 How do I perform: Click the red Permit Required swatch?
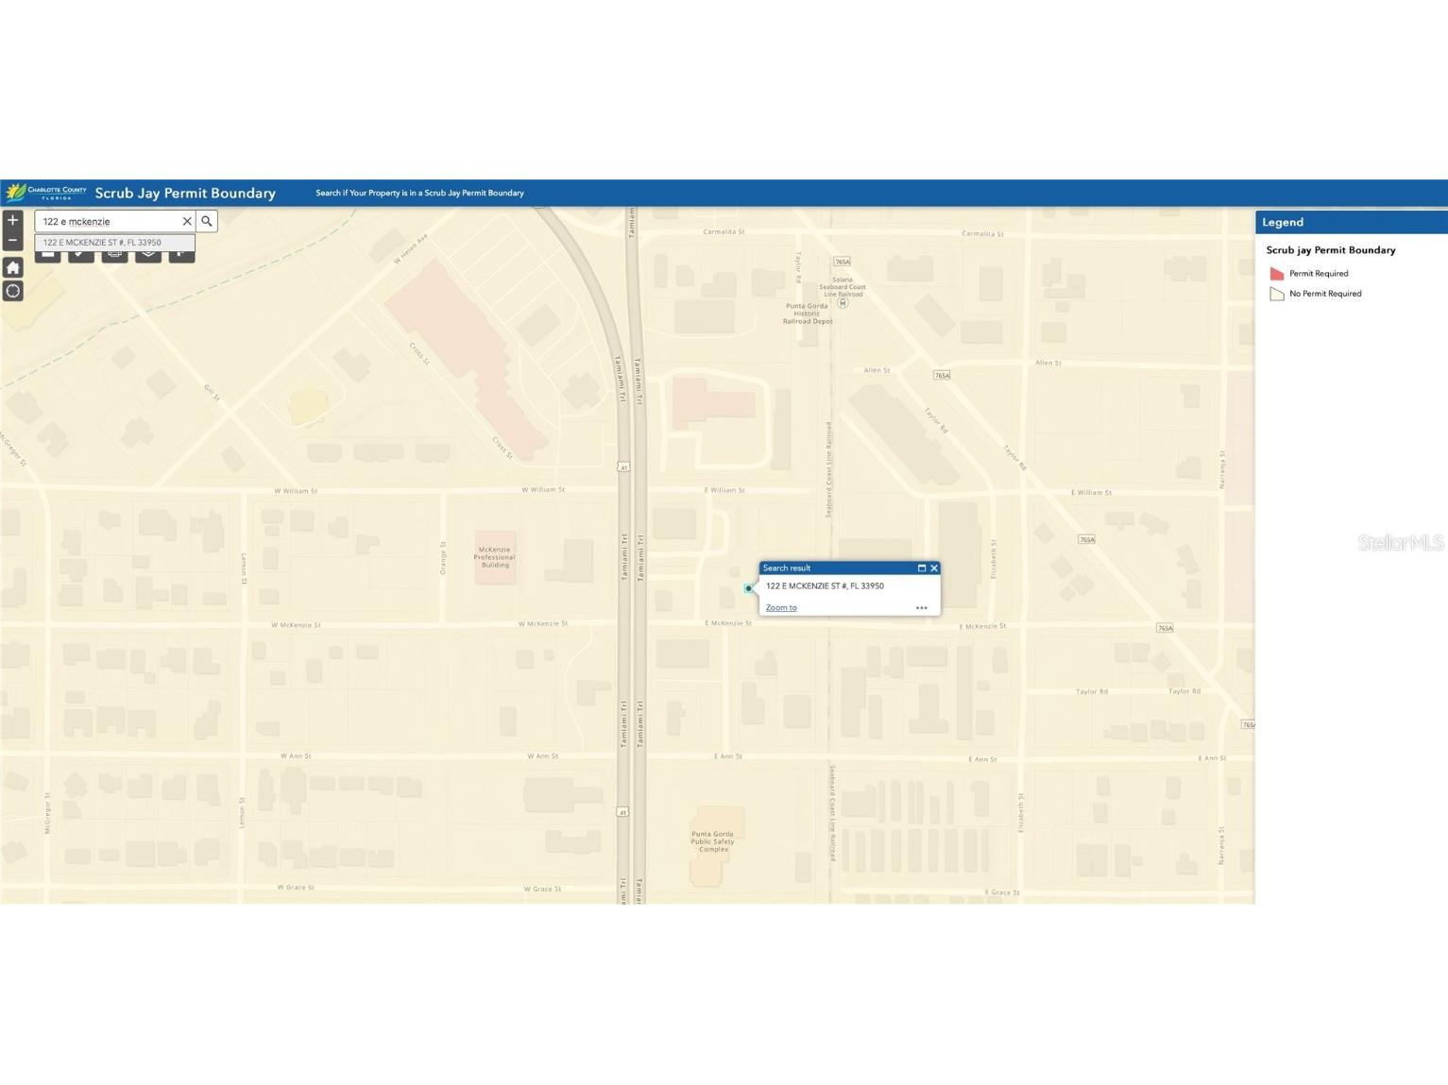click(1277, 274)
